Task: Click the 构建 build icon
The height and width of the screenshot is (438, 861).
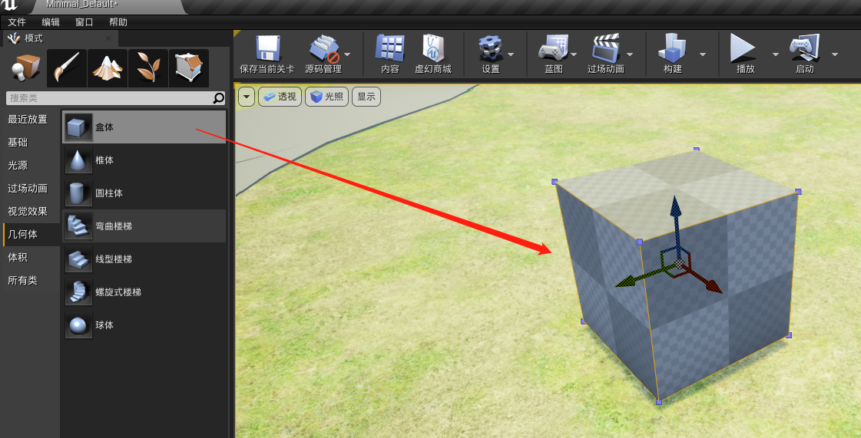Action: (x=673, y=48)
